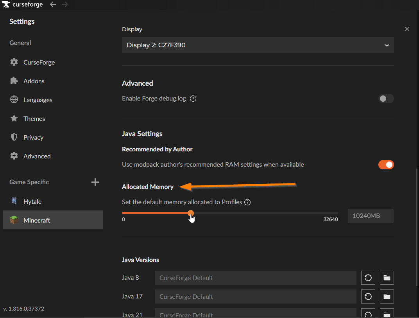Click the Java 21 CurseForge Default field

tap(255, 313)
